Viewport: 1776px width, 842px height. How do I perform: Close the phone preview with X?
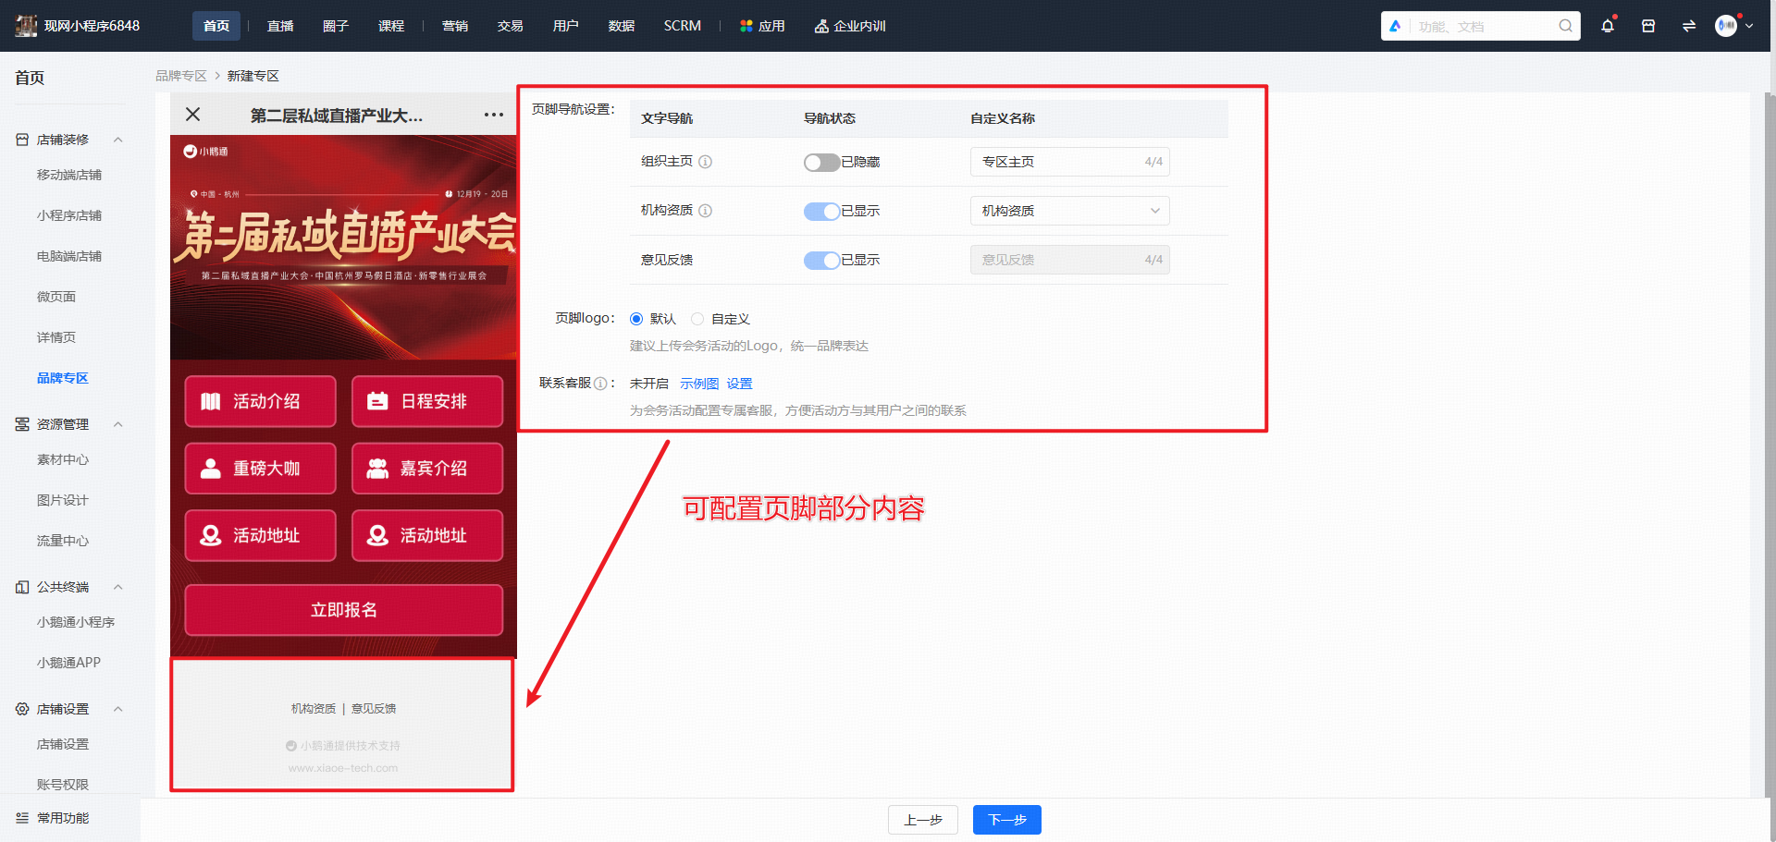click(192, 115)
